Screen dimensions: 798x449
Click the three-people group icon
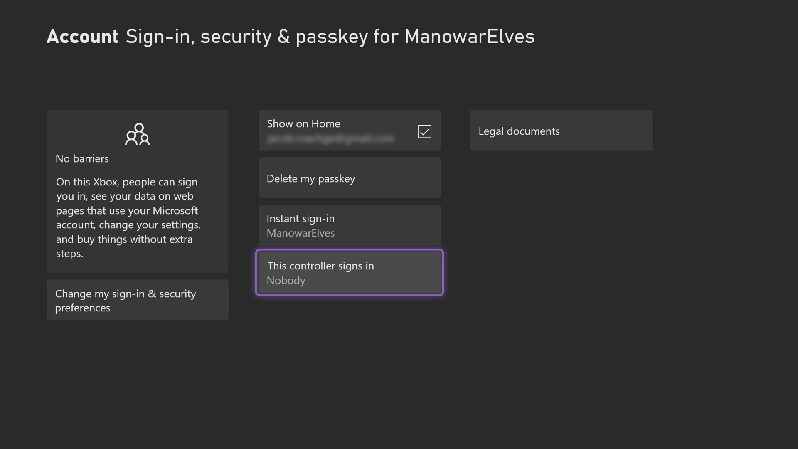pyautogui.click(x=138, y=134)
